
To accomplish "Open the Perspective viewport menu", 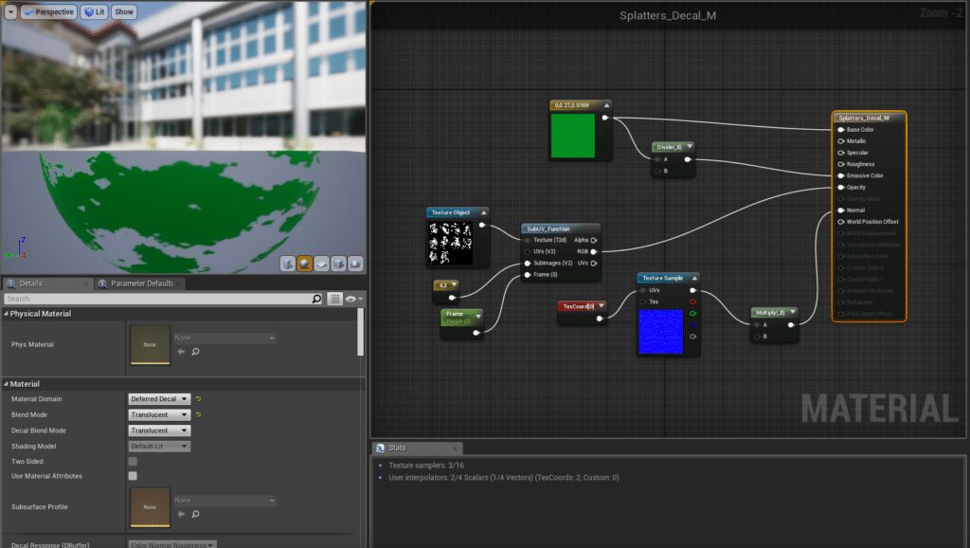I will [49, 11].
